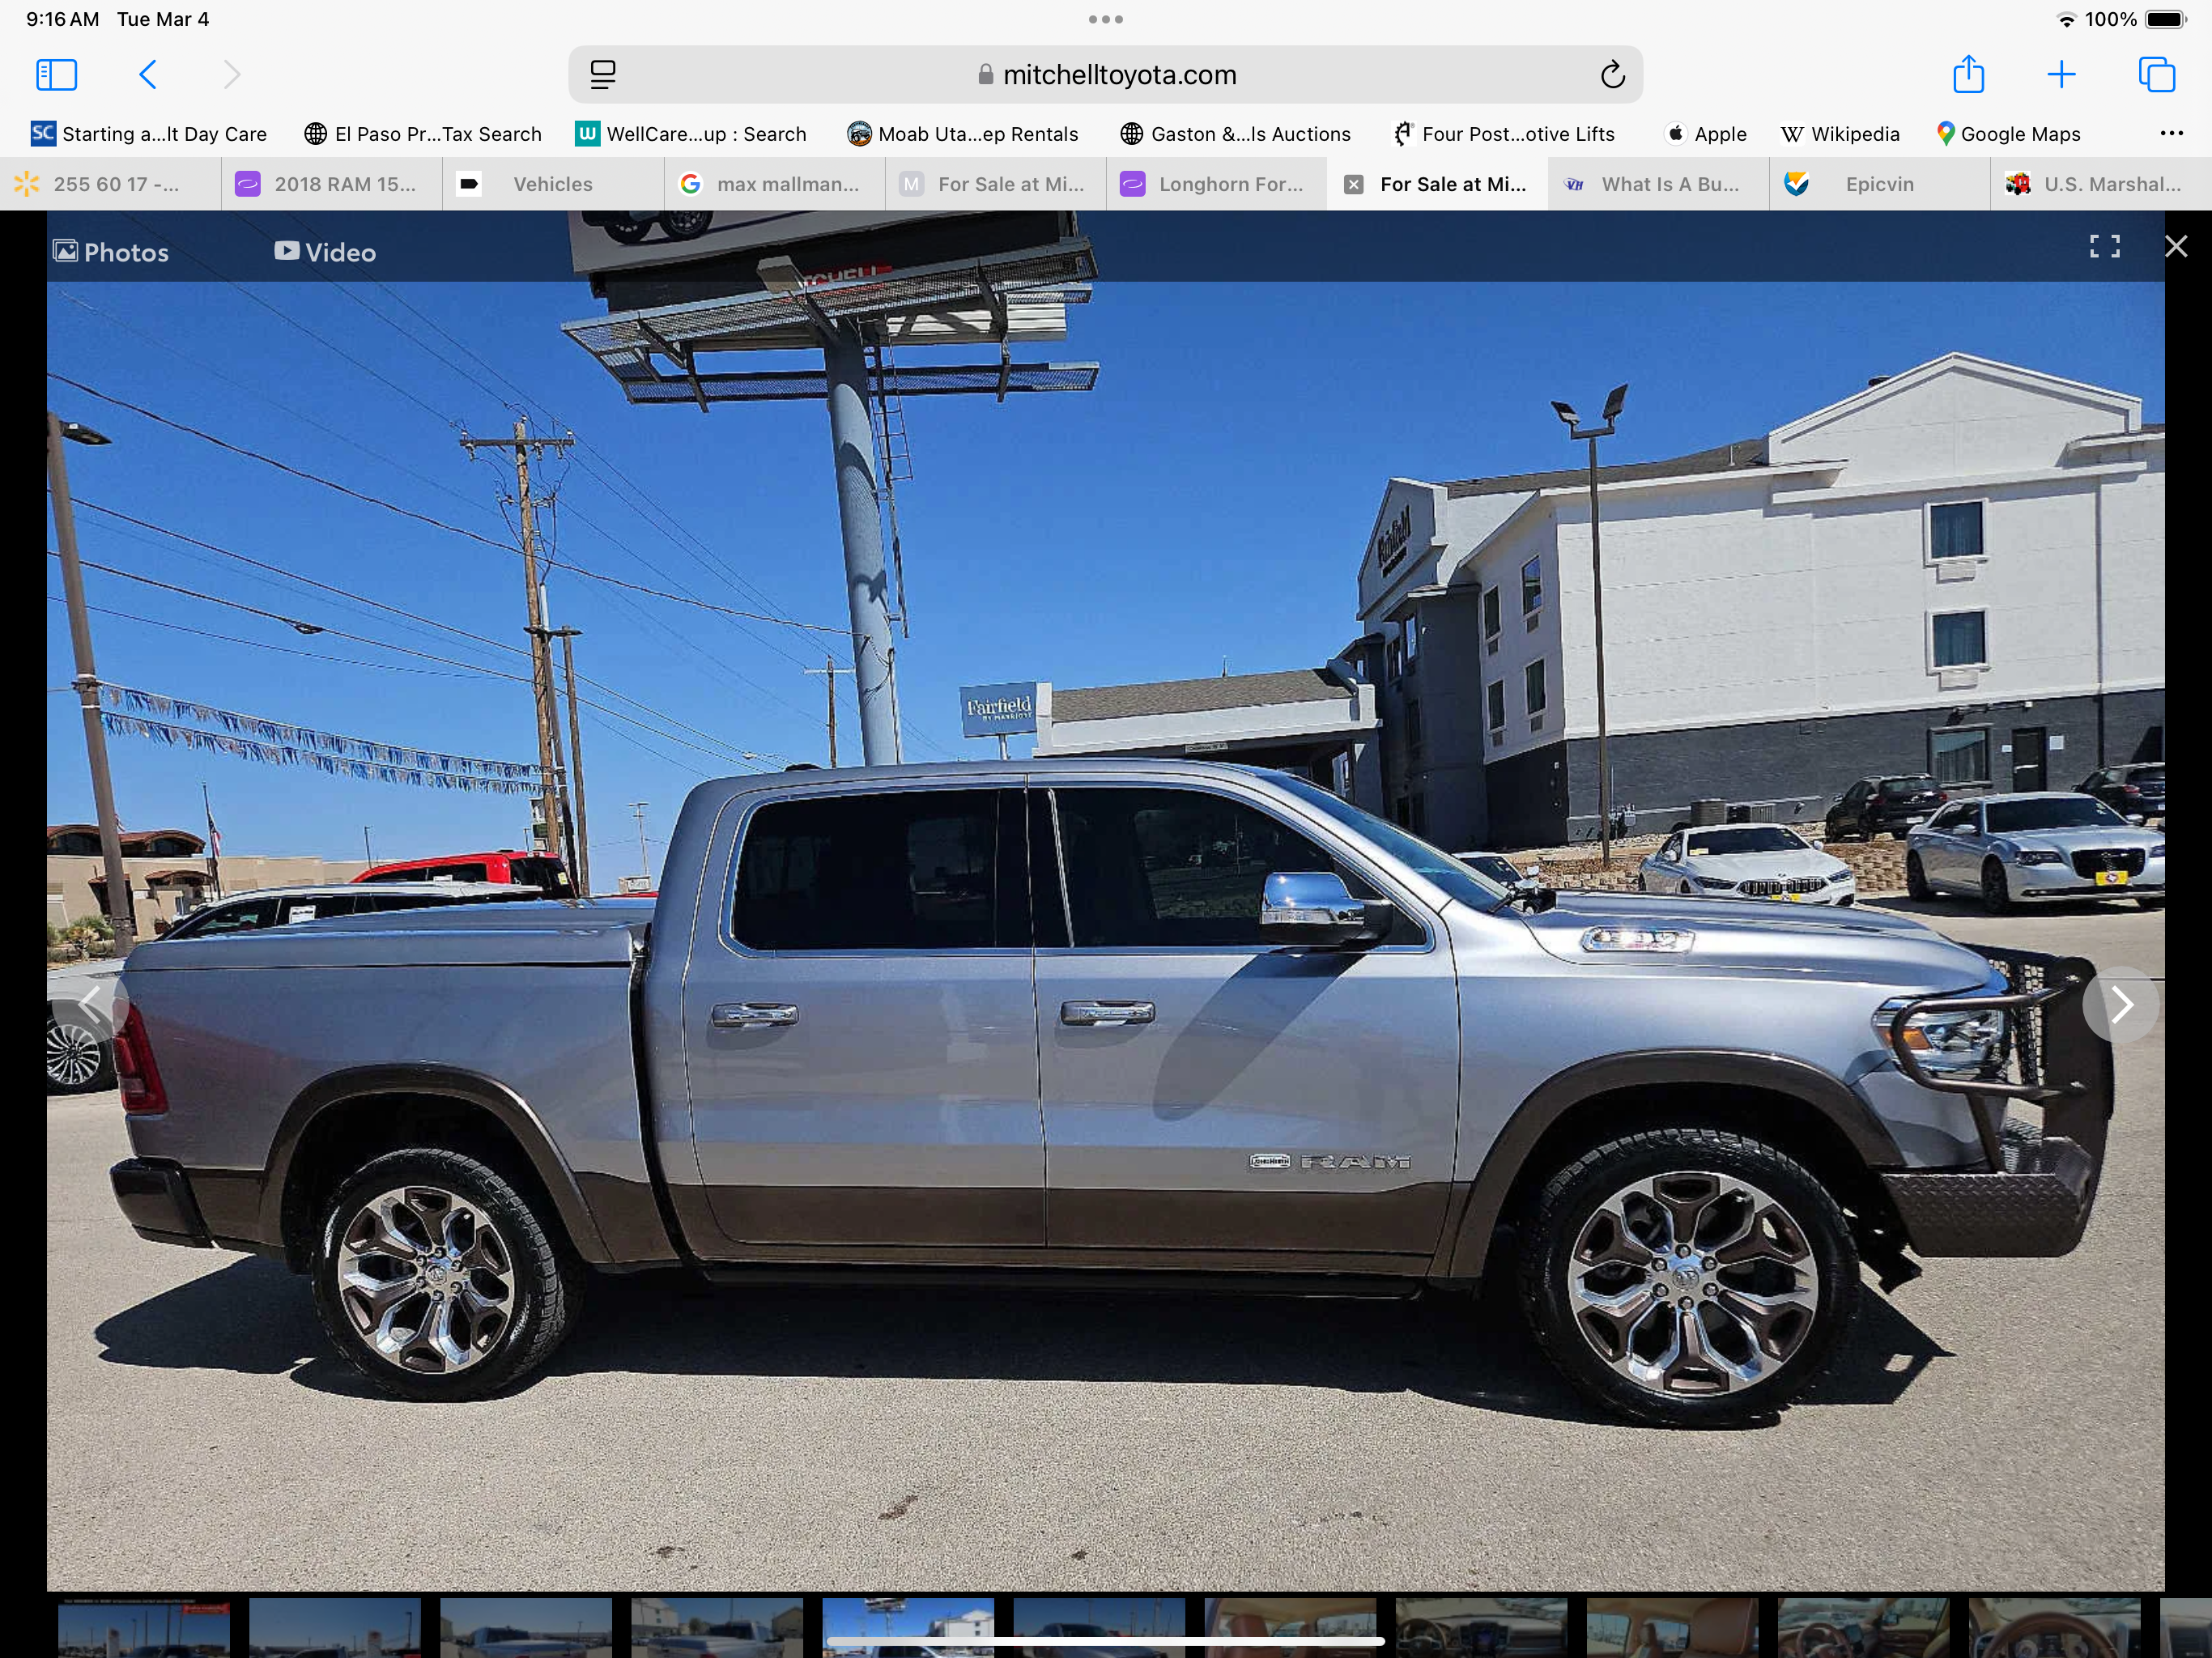
Task: Show more bookmarks overflow menu
Action: pyautogui.click(x=2171, y=134)
